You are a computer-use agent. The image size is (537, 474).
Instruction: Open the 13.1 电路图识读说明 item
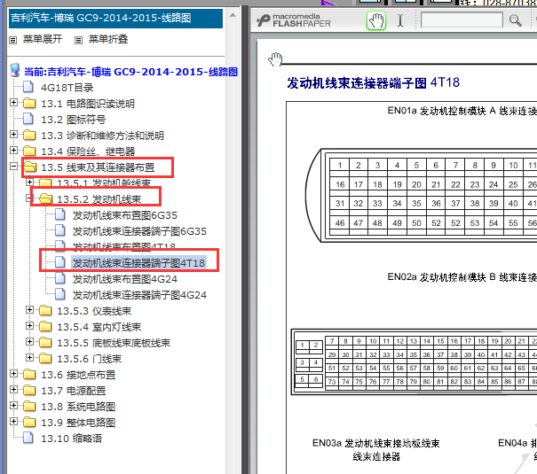point(88,104)
